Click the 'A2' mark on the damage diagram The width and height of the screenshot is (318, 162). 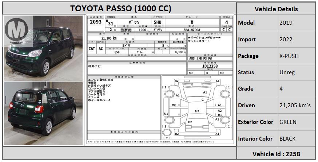(x=220, y=111)
